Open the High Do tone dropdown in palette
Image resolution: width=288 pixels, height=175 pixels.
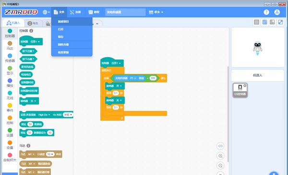(x=44, y=115)
